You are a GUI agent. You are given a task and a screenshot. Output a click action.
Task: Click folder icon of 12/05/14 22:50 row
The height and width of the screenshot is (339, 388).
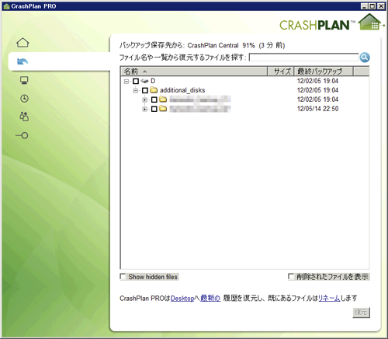[163, 108]
